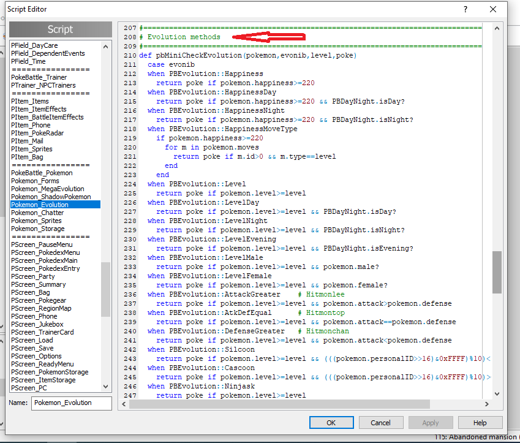The height and width of the screenshot is (443, 520).
Task: Select Pokemon_Forms in script list
Action: point(37,181)
